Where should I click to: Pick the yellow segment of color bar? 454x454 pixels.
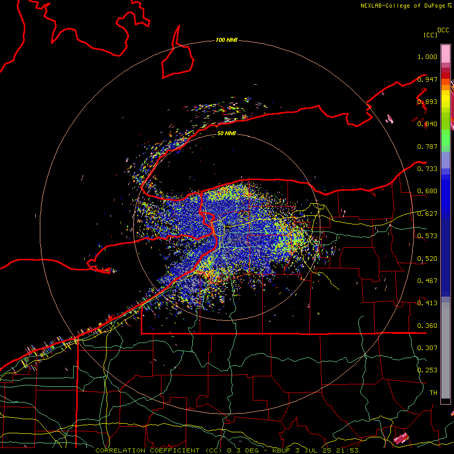(x=445, y=99)
